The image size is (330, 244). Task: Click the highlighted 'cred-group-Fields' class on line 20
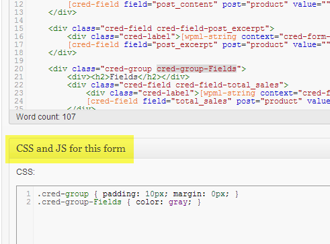pos(196,69)
